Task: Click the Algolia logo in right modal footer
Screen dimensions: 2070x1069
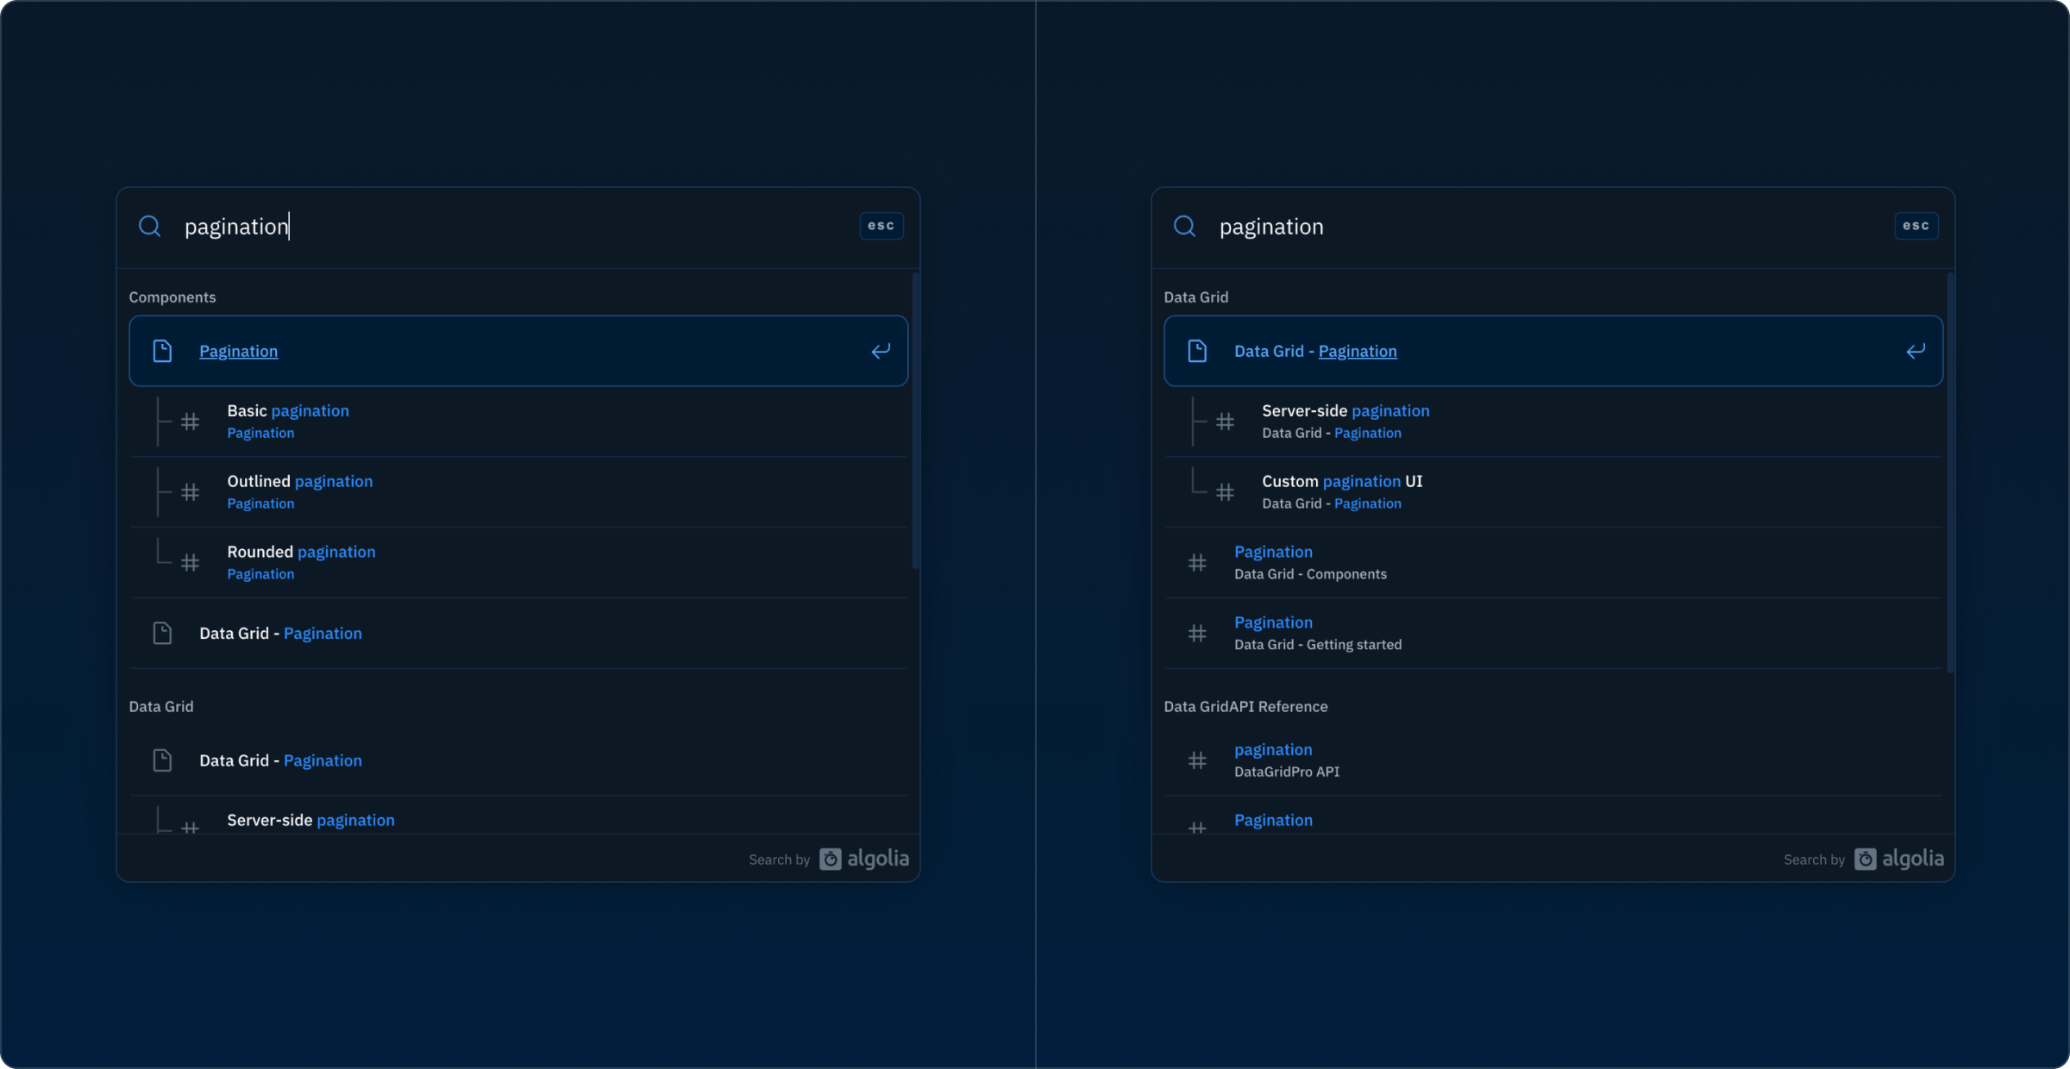Action: [x=1898, y=858]
